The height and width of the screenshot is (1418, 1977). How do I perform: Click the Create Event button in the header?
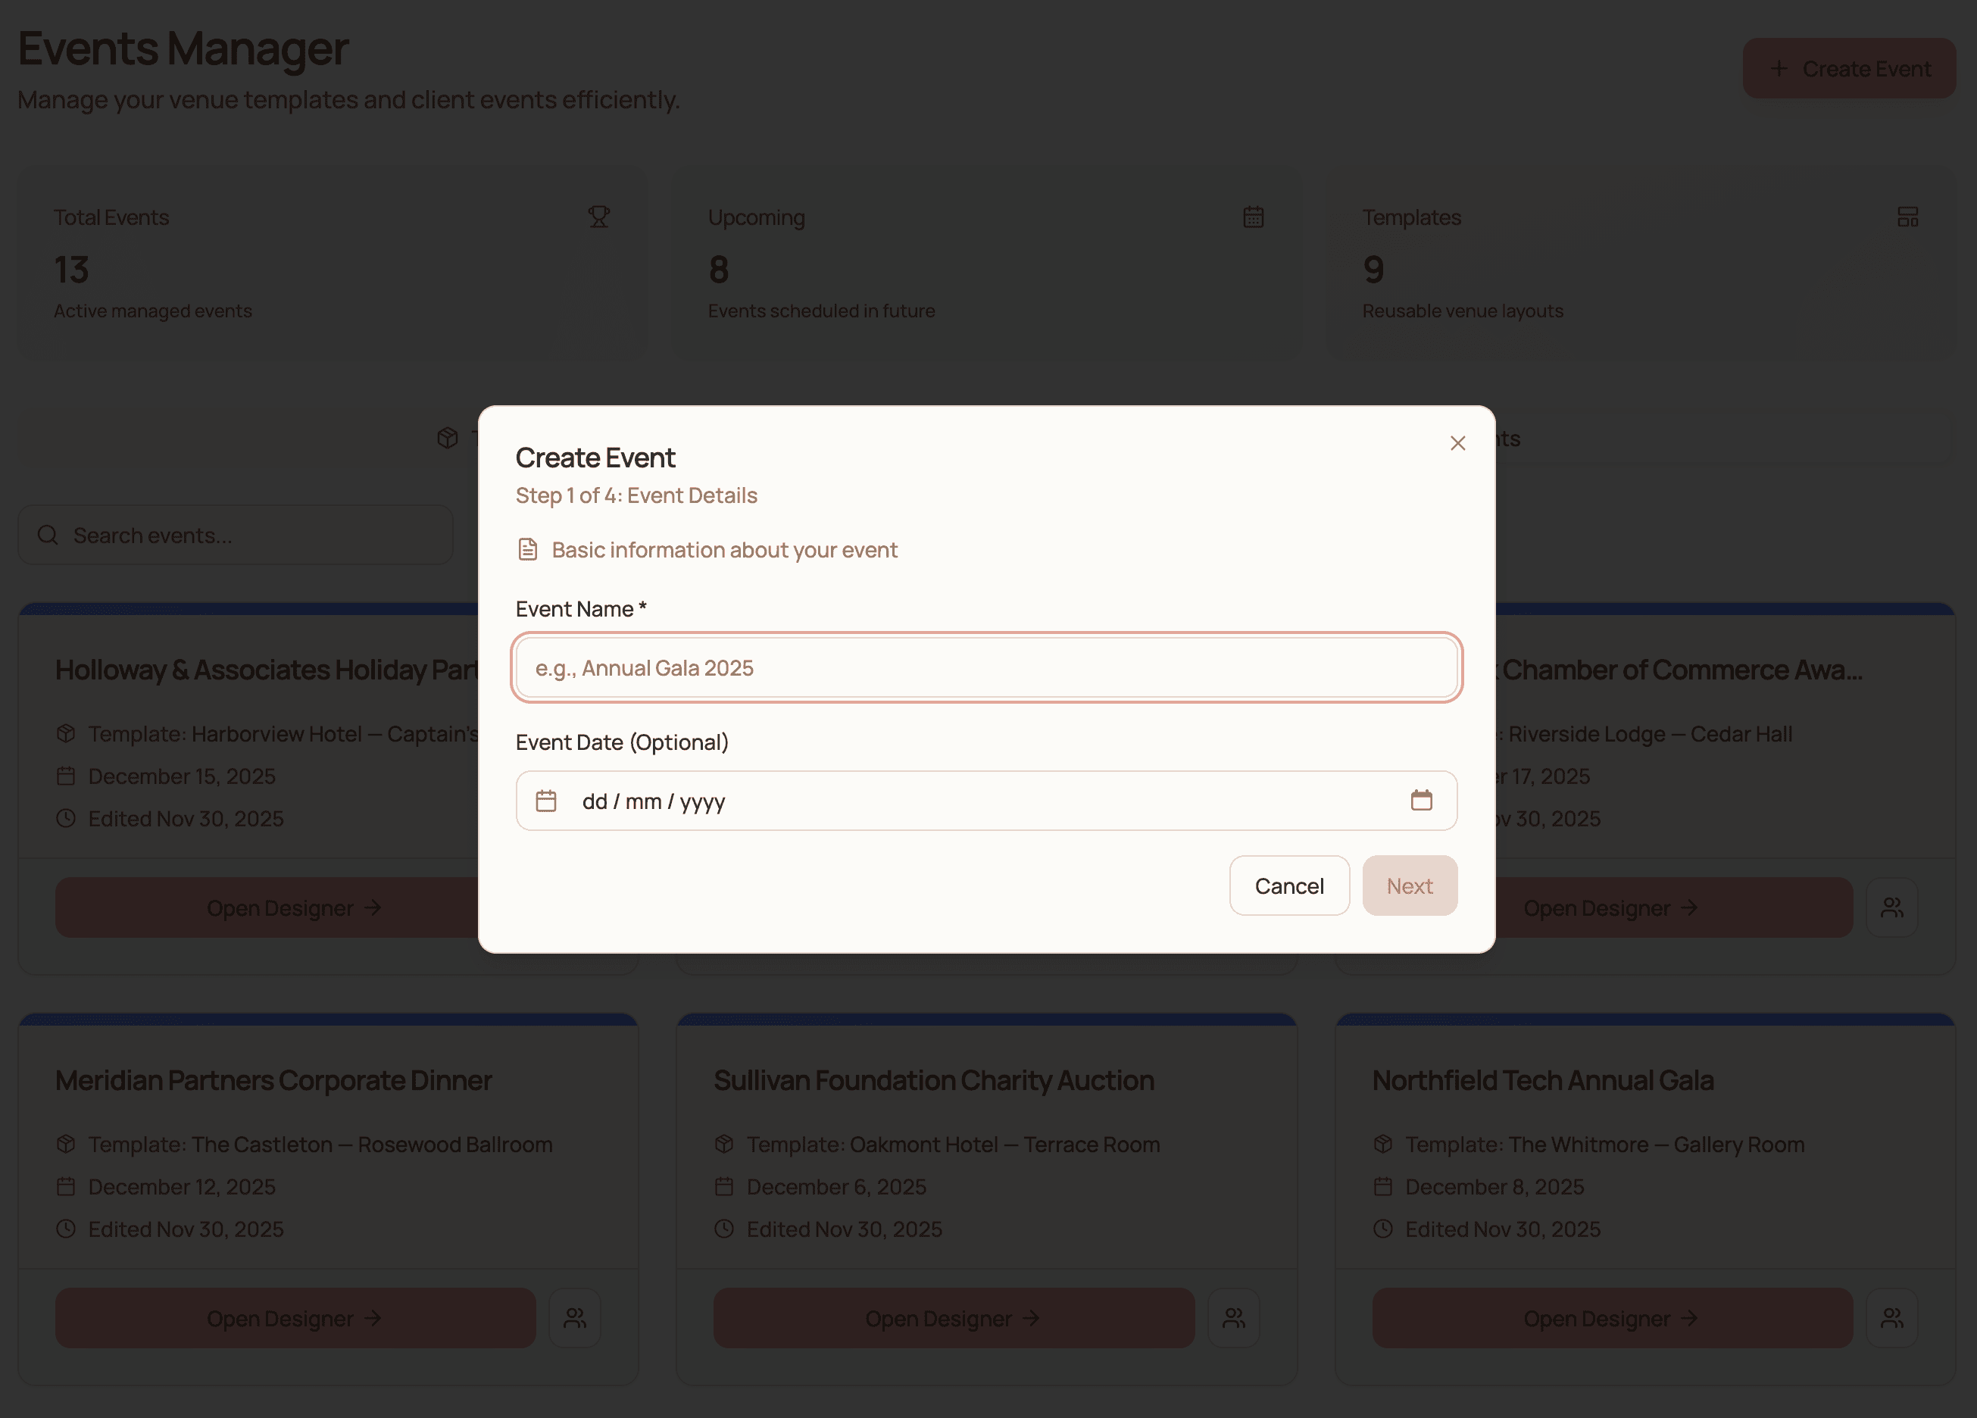(x=1848, y=68)
